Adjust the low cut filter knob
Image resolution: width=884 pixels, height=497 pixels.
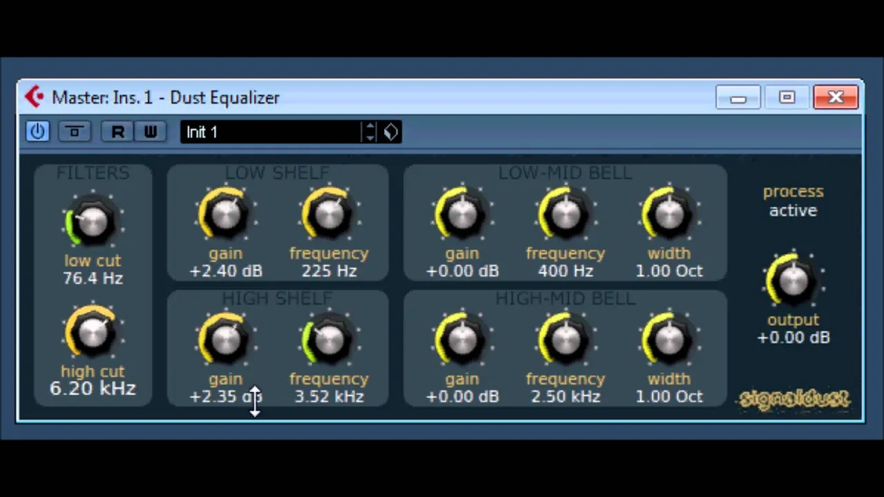tap(93, 222)
